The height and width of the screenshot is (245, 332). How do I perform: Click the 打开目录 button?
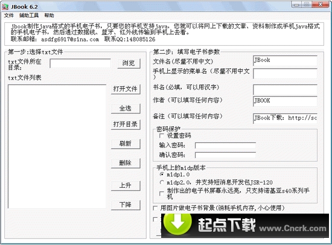126,124
